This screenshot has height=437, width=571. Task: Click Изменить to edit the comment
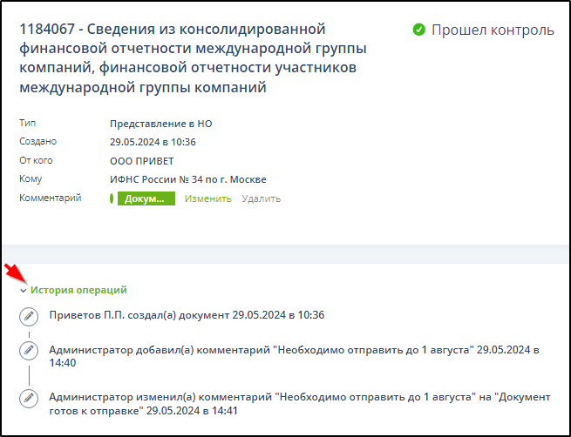click(x=207, y=198)
